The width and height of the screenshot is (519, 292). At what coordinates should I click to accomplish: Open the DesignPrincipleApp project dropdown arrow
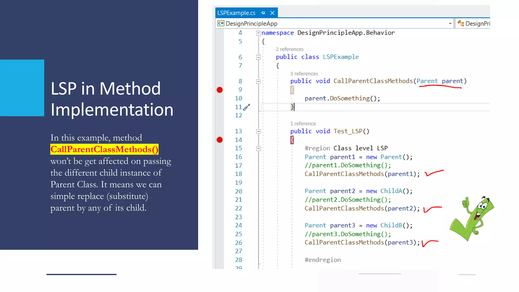450,24
